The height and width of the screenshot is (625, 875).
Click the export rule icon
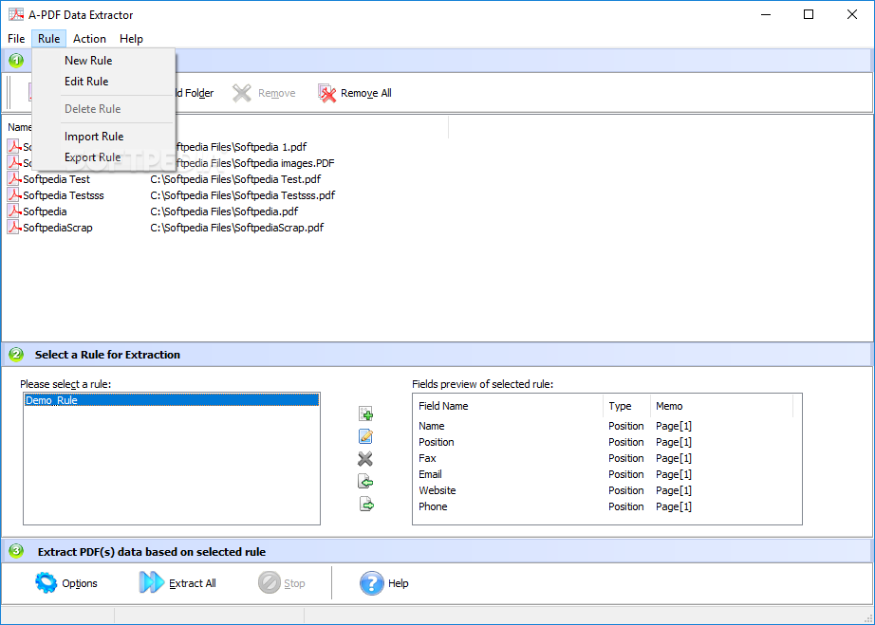(x=366, y=504)
